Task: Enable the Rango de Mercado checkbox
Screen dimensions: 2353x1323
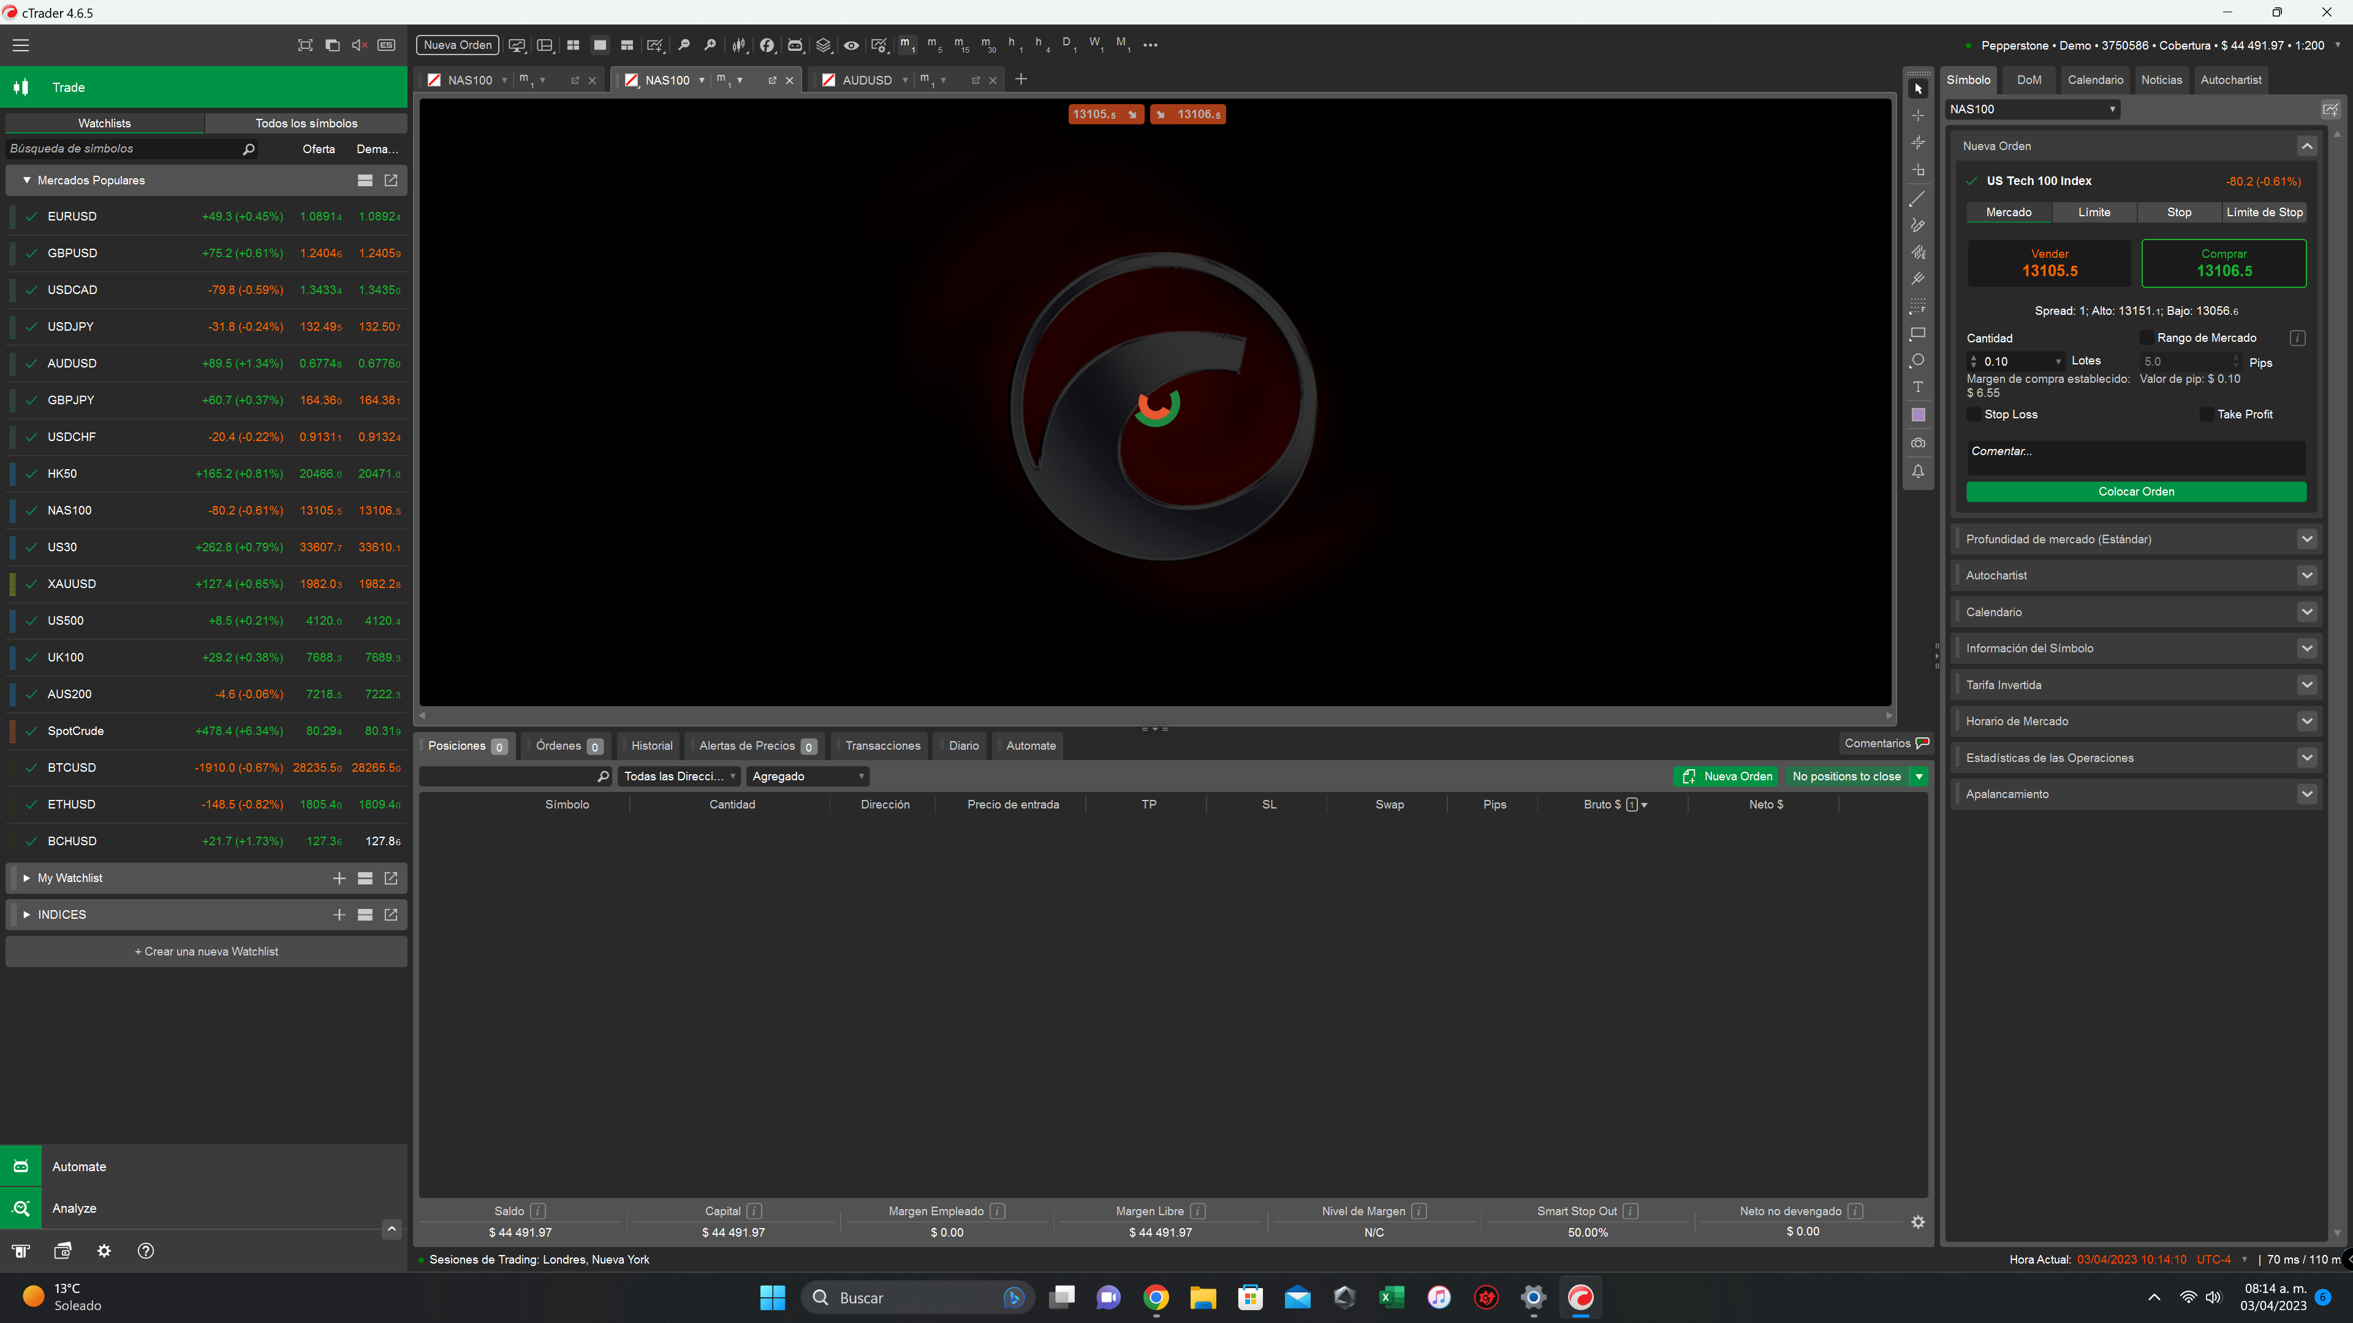Action: click(2146, 338)
